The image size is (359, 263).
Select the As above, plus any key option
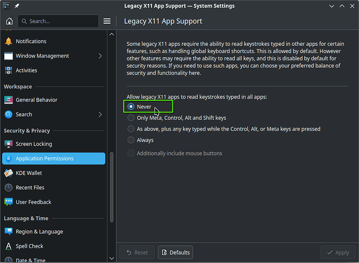[x=131, y=129]
